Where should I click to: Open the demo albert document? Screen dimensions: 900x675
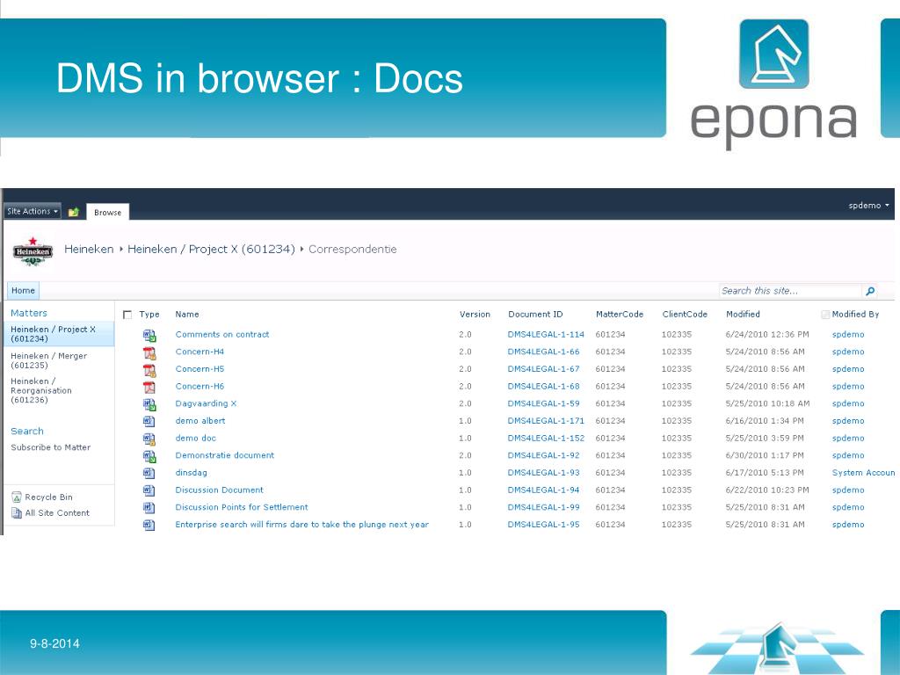tap(200, 421)
